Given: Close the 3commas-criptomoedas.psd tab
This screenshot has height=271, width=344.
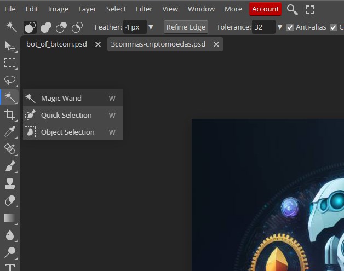Looking at the screenshot, I should (216, 44).
